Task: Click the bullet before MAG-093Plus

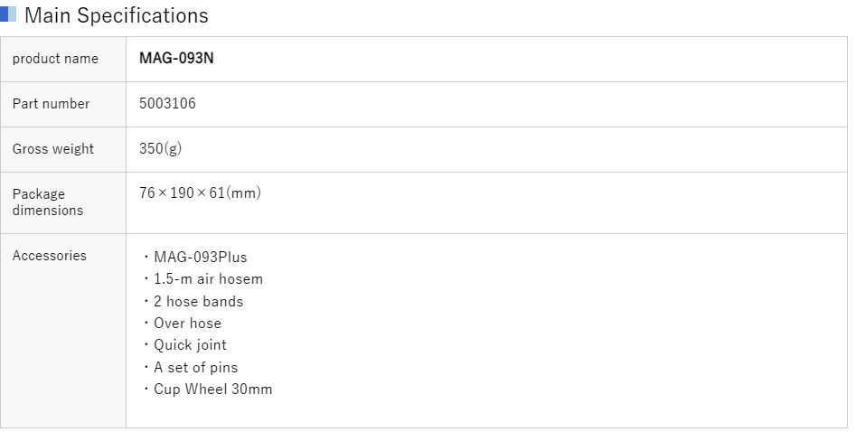Action: click(146, 257)
